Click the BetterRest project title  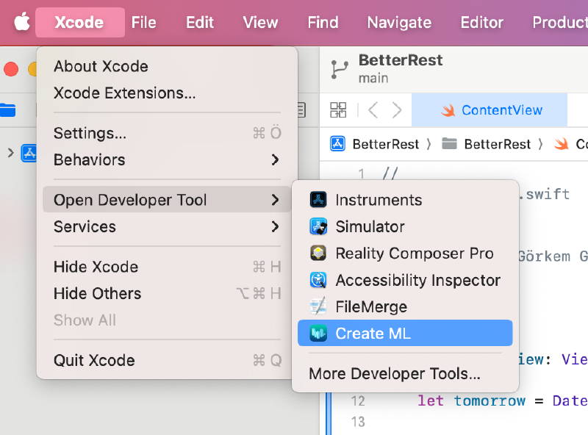[x=401, y=60]
